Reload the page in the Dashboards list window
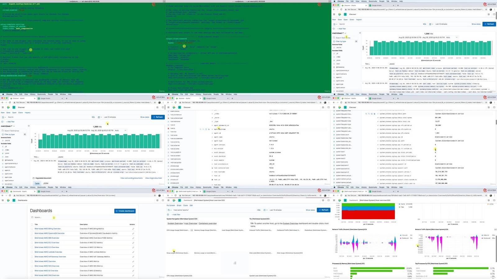Viewport: 497px width, 279px height. (x=10, y=196)
